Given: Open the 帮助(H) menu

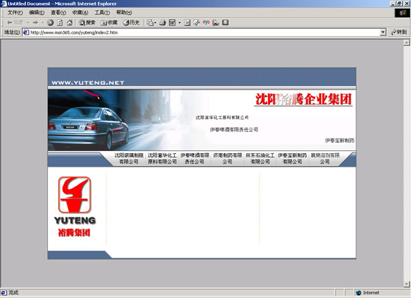Looking at the screenshot, I should click(x=124, y=12).
